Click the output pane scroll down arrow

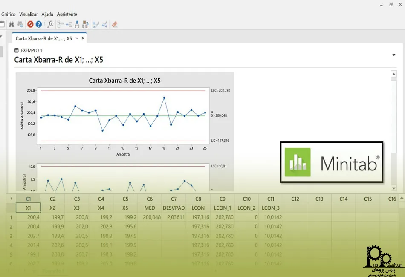[x=393, y=188]
